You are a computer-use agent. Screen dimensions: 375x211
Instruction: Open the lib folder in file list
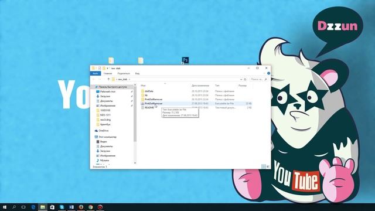146,95
